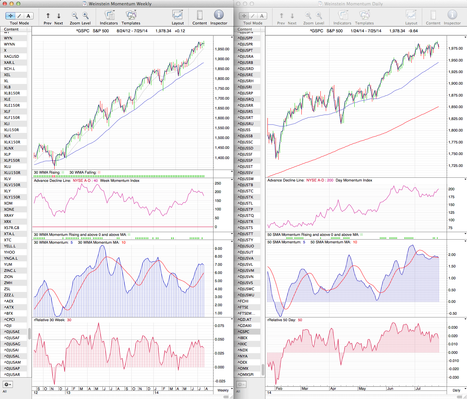Zoom out with the minus magnifier icon
This screenshot has width=467, height=399.
tap(75, 15)
